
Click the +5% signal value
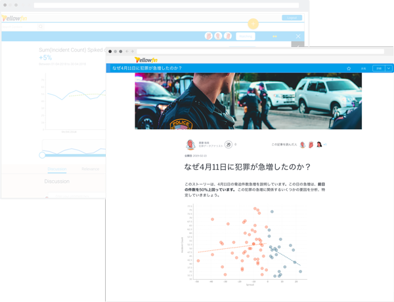[x=45, y=58]
